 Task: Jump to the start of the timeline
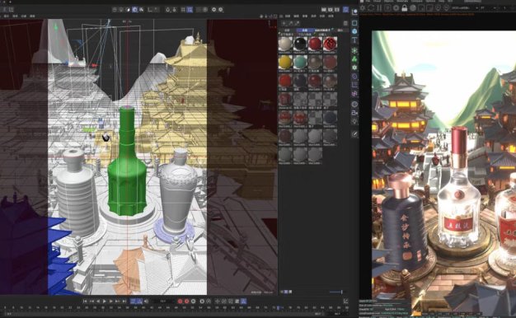pyautogui.click(x=85, y=302)
